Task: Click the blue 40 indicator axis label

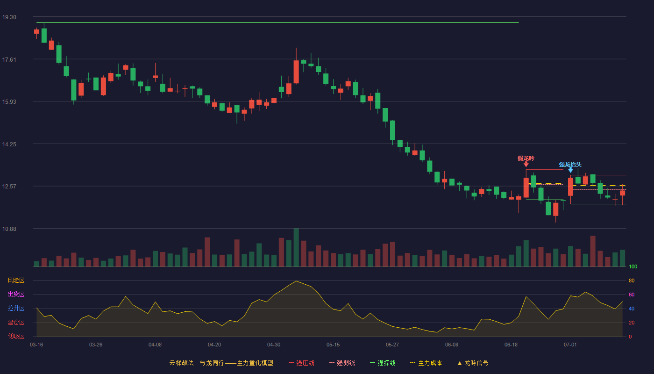Action: [x=632, y=309]
